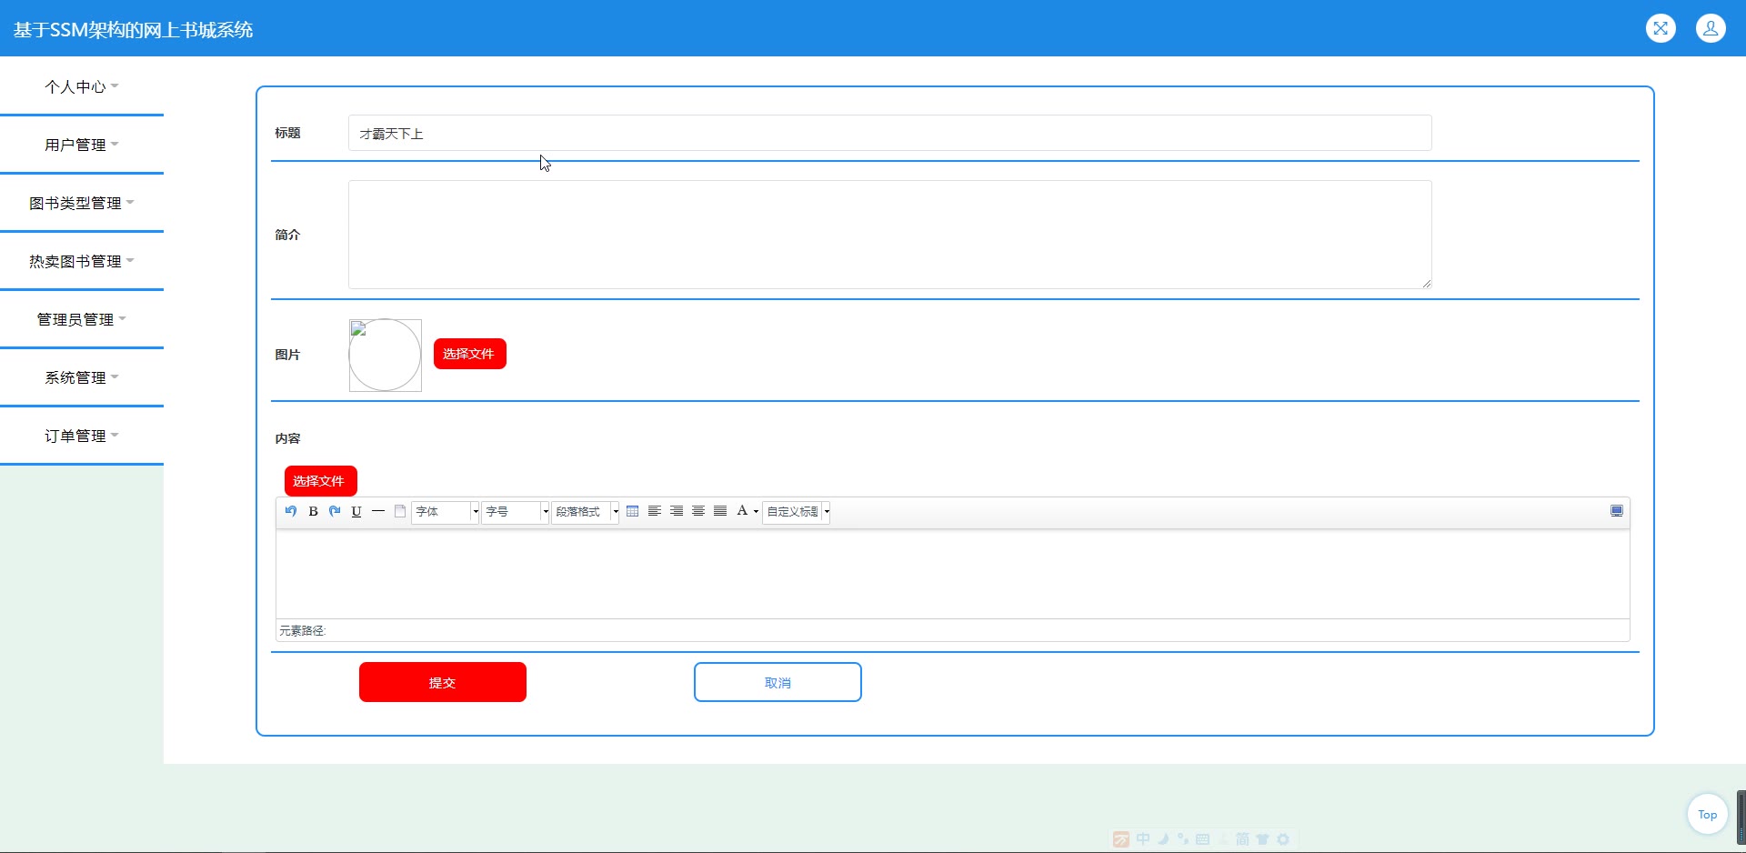Open the 字体 font family dropdown
This screenshot has height=853, width=1746.
(446, 512)
